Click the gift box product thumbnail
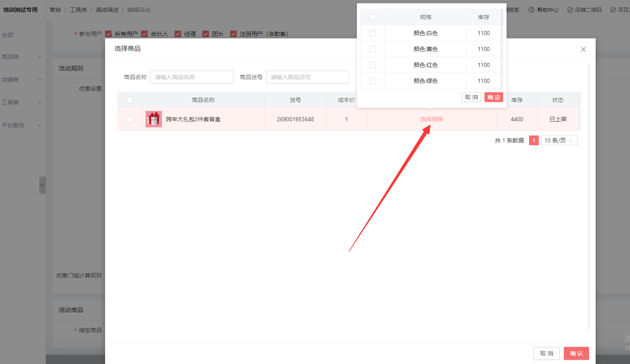The image size is (630, 364). click(x=154, y=119)
